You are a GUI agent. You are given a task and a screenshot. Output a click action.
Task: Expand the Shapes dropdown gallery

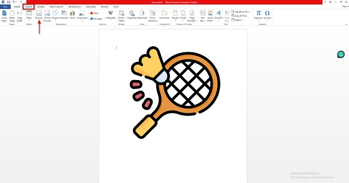point(55,16)
